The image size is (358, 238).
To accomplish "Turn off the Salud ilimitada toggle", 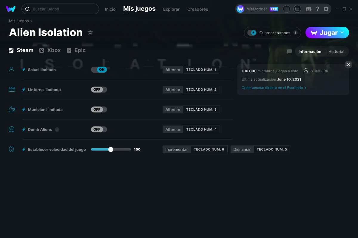I will (x=99, y=70).
